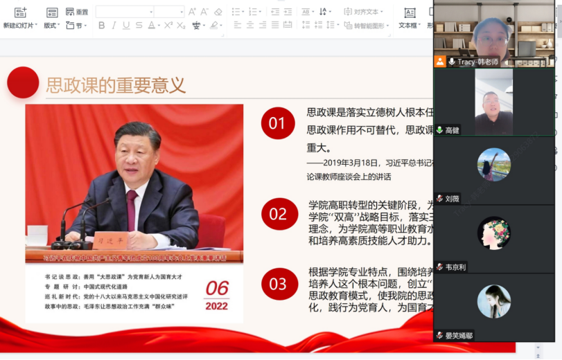Center-align the paragraph text
Image resolution: width=562 pixels, height=360 pixels.
point(250,26)
